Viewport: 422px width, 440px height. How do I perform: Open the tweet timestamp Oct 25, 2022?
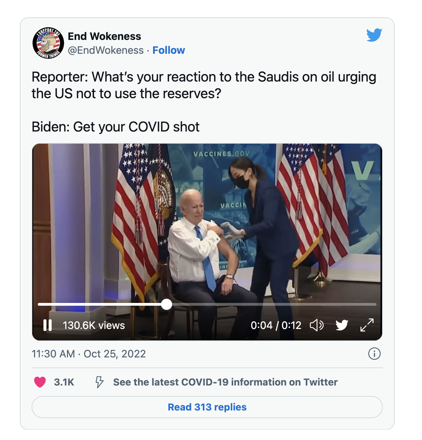click(x=89, y=354)
